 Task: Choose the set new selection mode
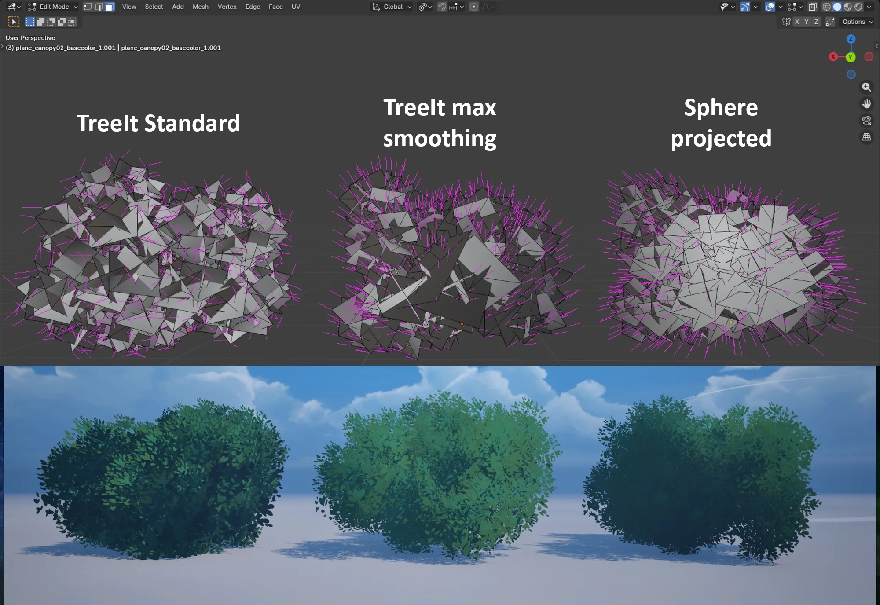coord(30,22)
